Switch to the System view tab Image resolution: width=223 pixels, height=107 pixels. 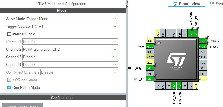[216, 4]
